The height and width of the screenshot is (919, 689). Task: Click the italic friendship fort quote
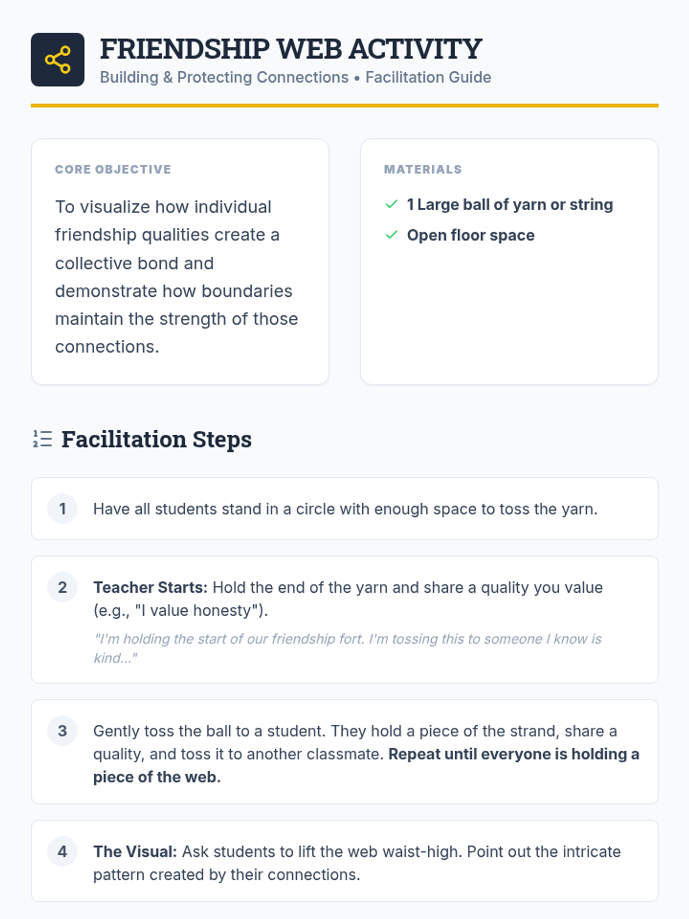[347, 648]
